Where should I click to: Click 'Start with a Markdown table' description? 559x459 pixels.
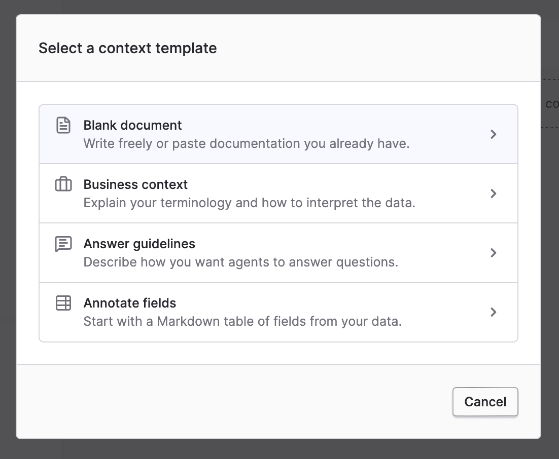(x=242, y=321)
